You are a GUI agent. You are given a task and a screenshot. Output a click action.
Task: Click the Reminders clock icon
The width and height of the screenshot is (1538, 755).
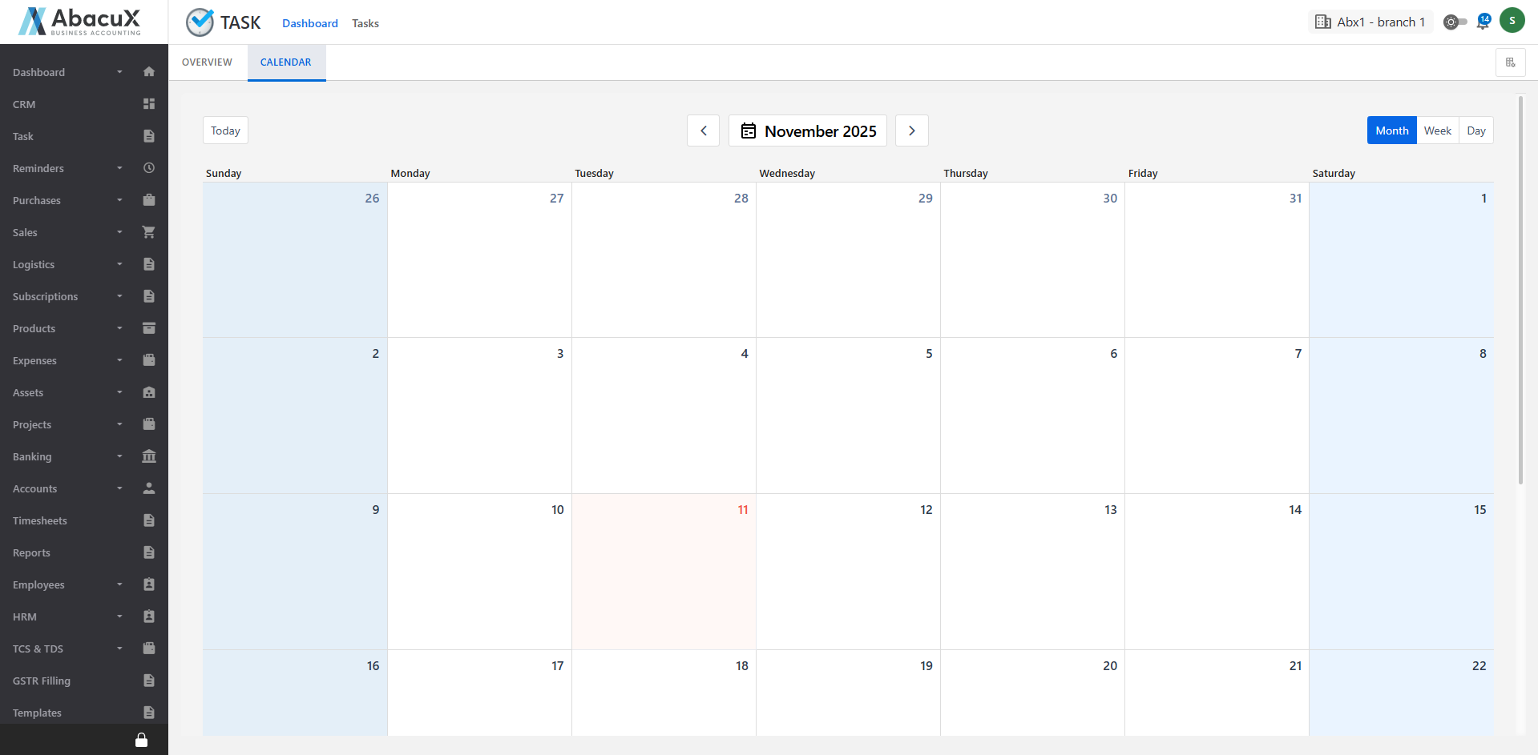[x=148, y=168]
